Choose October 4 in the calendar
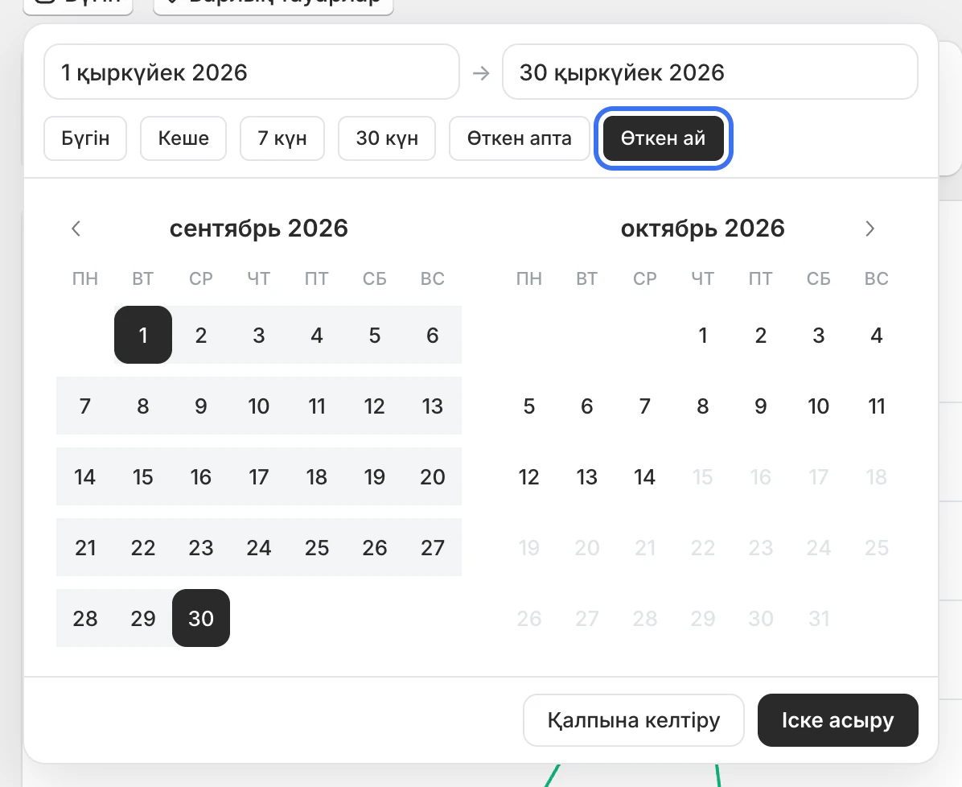The height and width of the screenshot is (787, 962). pyautogui.click(x=877, y=336)
